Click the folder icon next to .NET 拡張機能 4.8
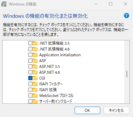The image size is (133, 117). [35, 49]
